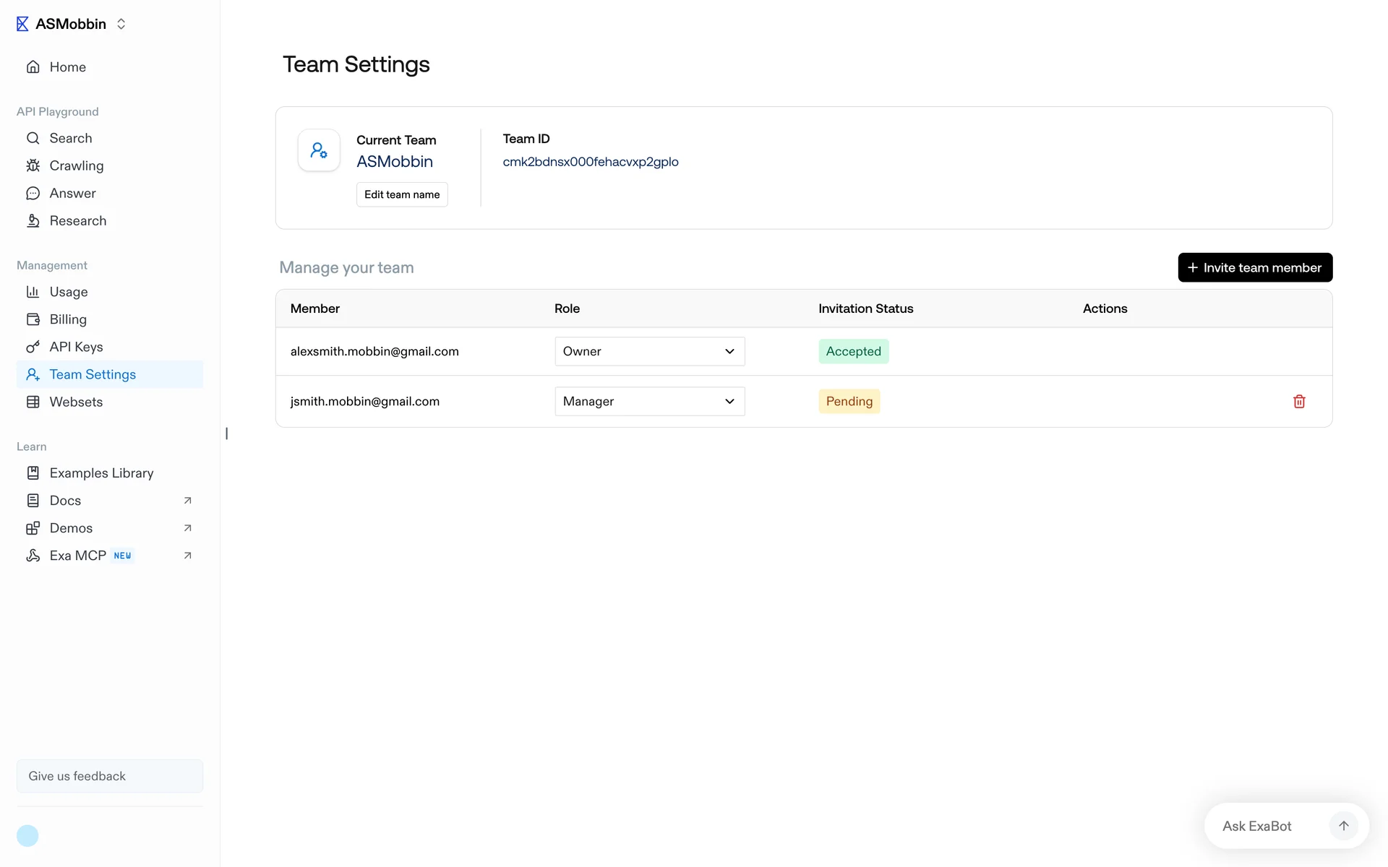Screen dimensions: 1388x867
Task: Navigate to Examples Library
Action: point(101,473)
